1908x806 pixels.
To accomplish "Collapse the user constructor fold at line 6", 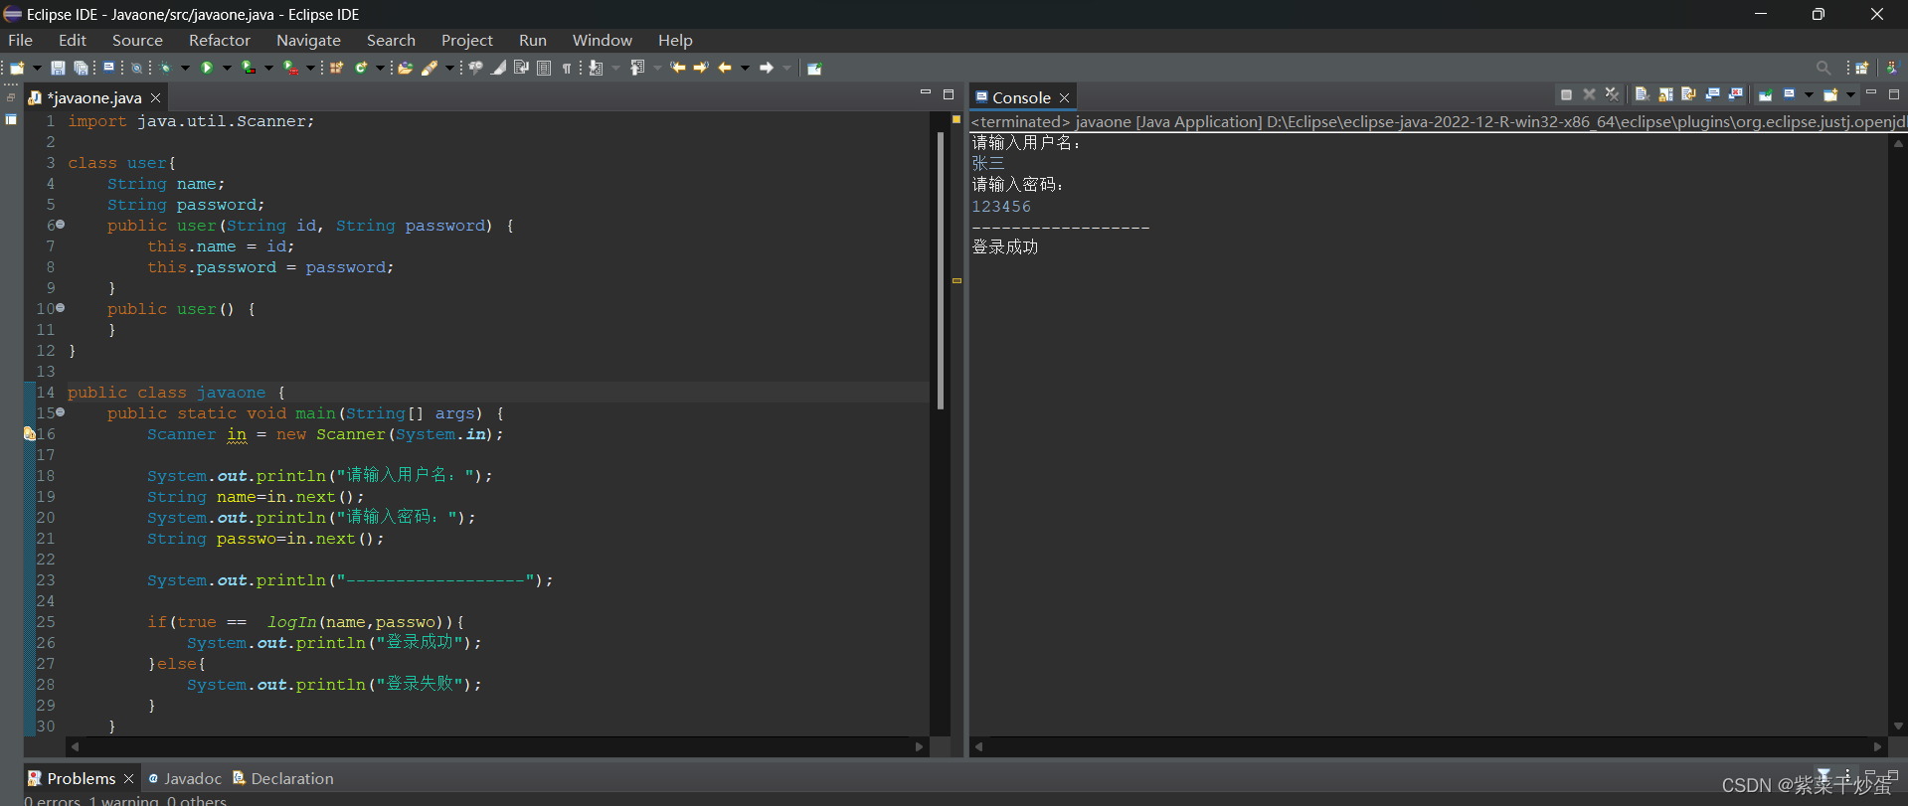I will (x=61, y=225).
